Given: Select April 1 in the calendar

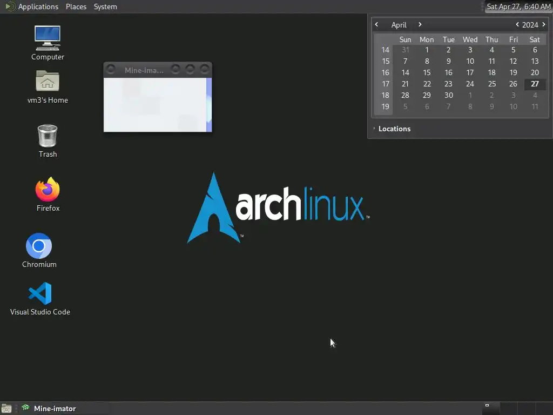Looking at the screenshot, I should [x=427, y=50].
